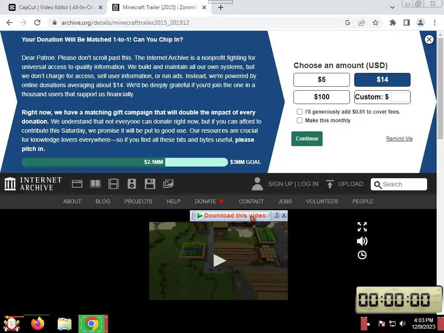
Task: Mute the video player volume
Action: click(362, 241)
